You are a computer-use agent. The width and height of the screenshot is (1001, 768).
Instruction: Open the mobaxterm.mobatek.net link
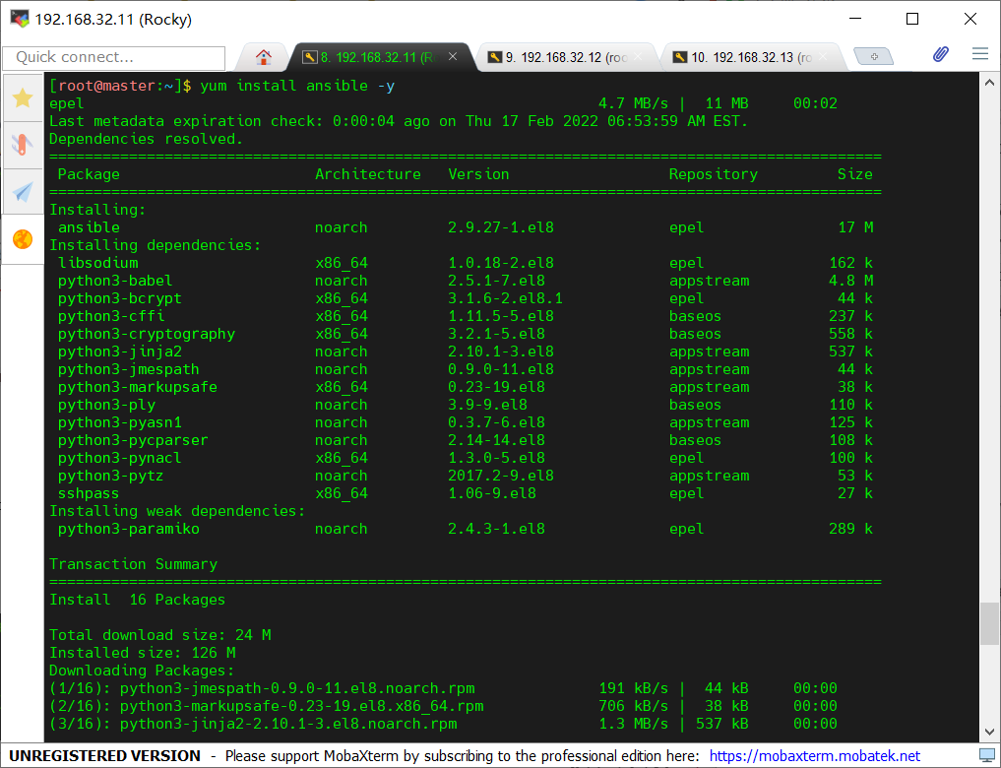[815, 756]
